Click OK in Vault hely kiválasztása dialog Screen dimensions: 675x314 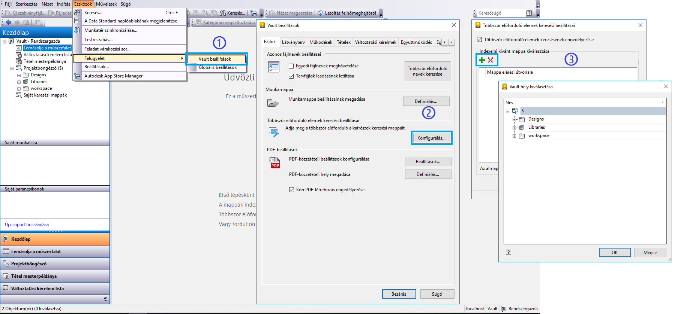615,253
